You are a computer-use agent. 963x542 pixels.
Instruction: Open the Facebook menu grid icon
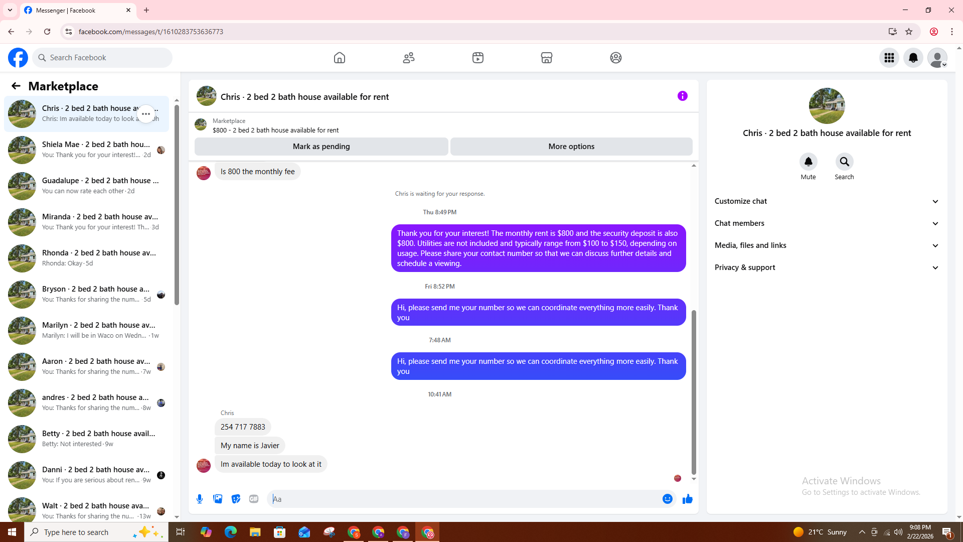click(x=889, y=58)
